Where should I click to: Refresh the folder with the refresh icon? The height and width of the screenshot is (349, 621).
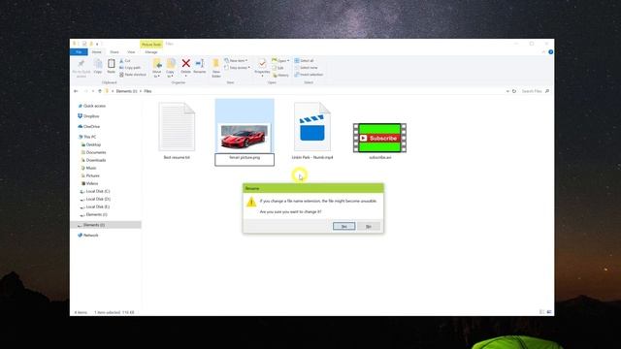pyautogui.click(x=514, y=91)
